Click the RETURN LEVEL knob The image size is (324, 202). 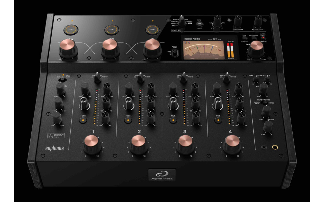click(x=258, y=21)
